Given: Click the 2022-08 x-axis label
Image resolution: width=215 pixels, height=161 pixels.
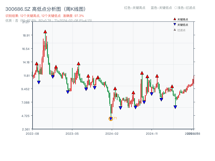Looking at the screenshot, I should [32, 134].
